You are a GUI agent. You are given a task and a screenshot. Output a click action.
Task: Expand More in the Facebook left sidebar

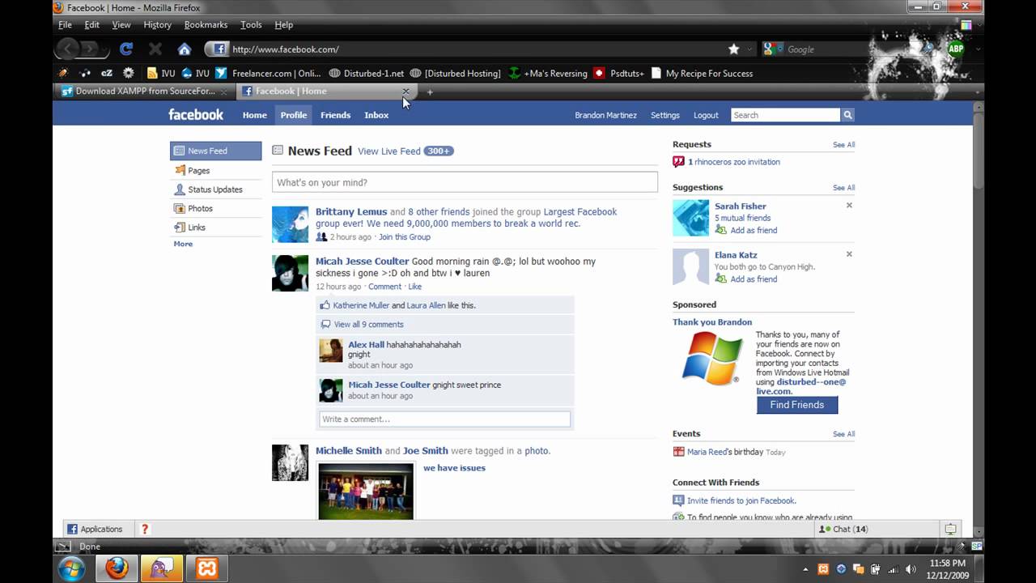pyautogui.click(x=183, y=244)
